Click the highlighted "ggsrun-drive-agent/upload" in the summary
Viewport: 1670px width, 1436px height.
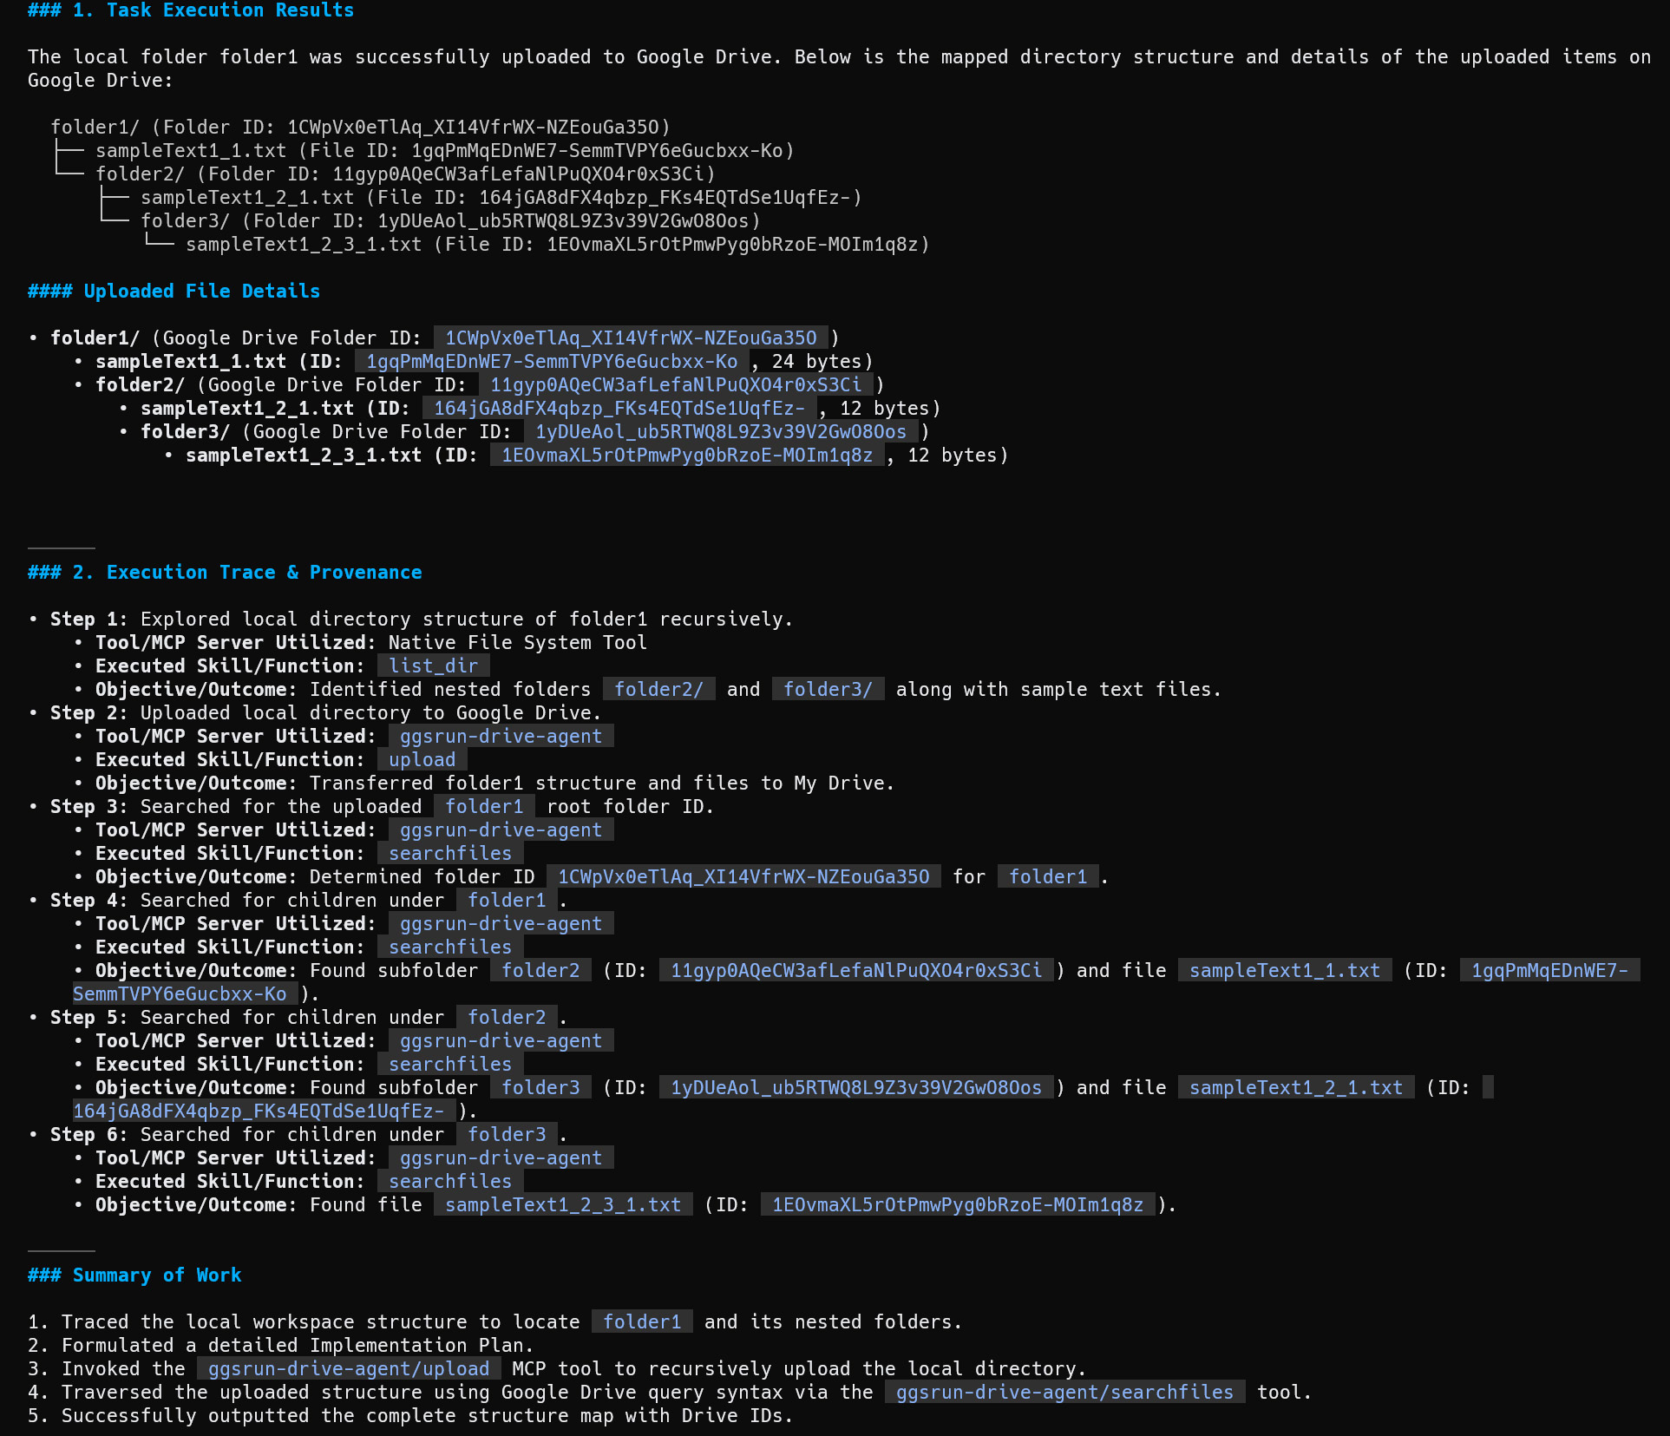click(x=349, y=1369)
